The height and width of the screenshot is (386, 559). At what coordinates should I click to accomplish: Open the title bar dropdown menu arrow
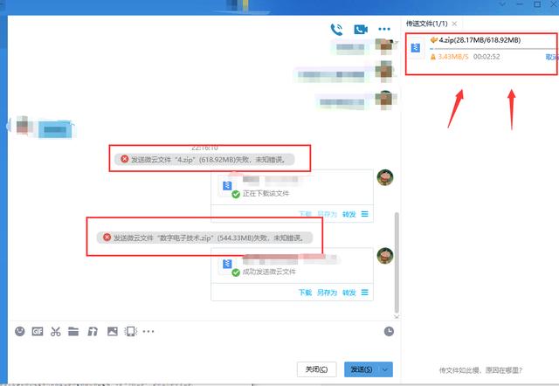coord(502,4)
